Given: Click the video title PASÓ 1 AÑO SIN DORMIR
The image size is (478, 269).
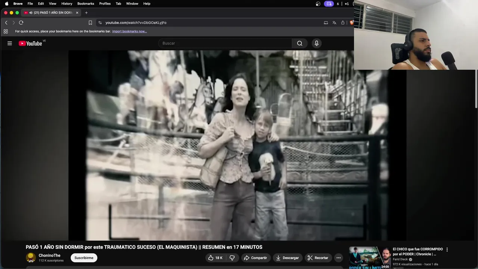Looking at the screenshot, I should (x=144, y=247).
